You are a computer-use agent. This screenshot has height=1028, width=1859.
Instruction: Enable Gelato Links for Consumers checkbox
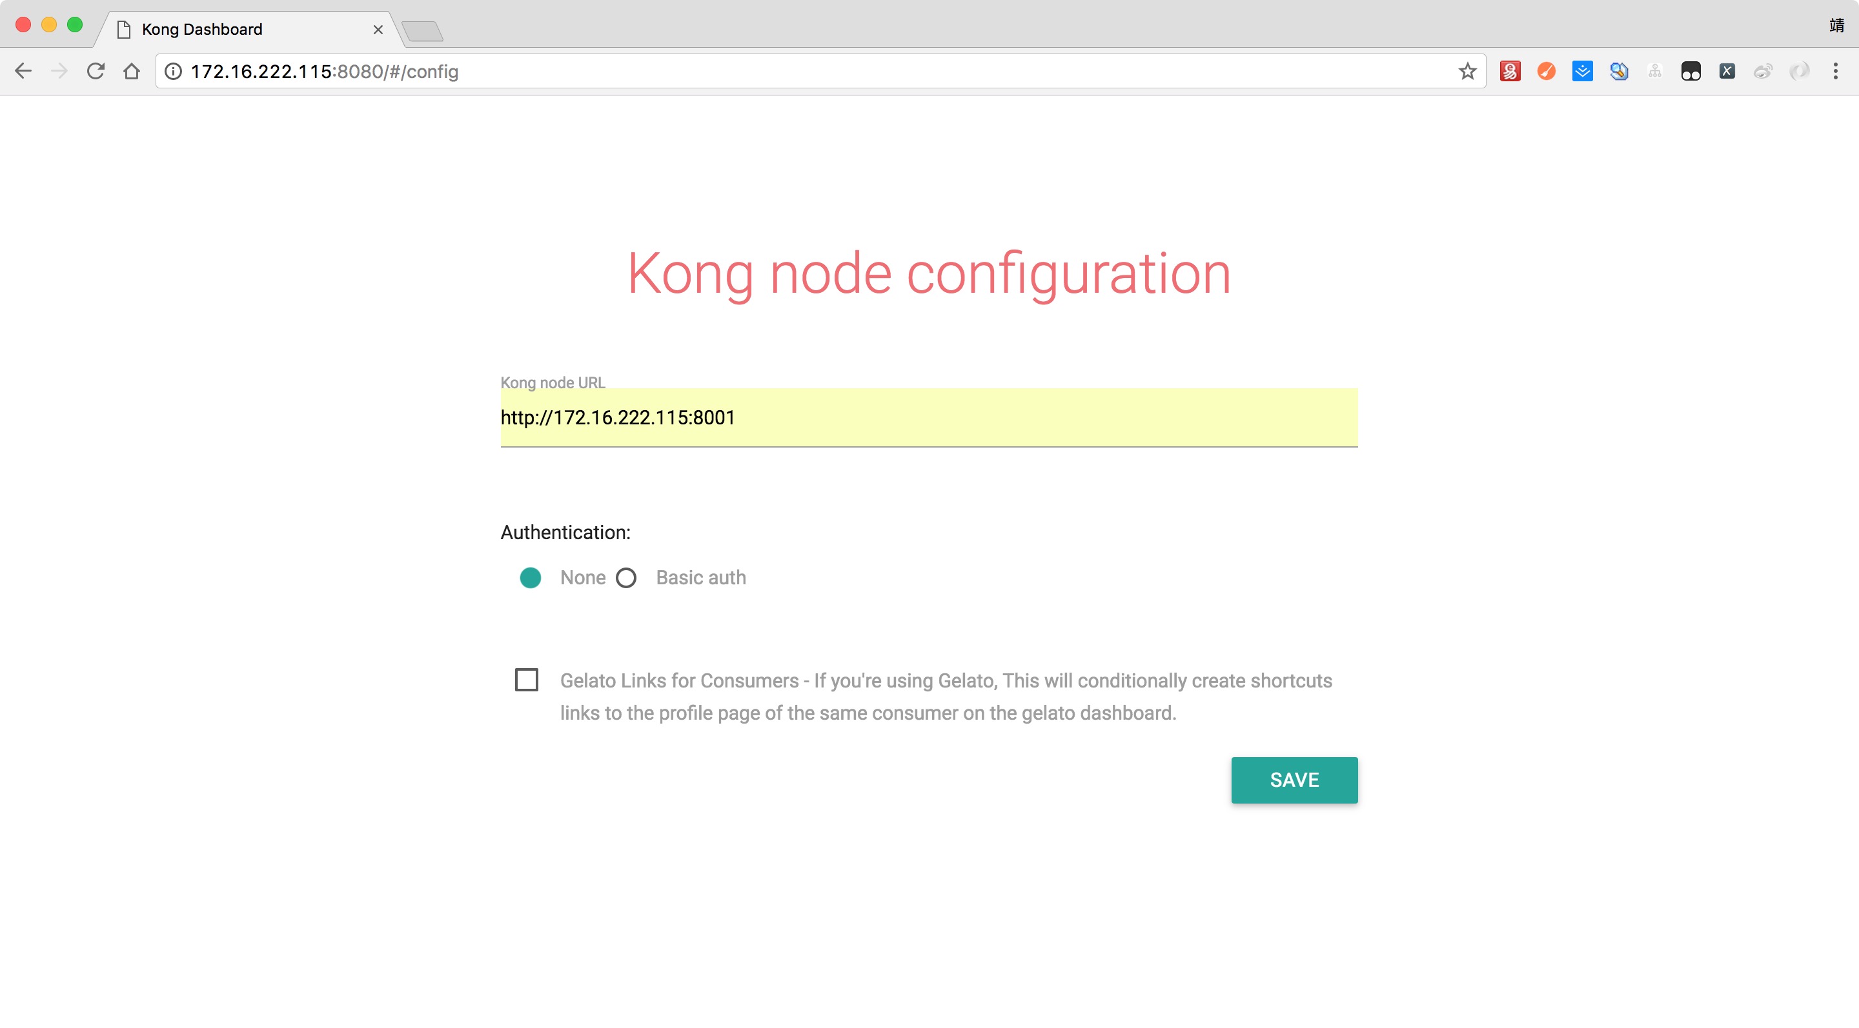coord(526,680)
